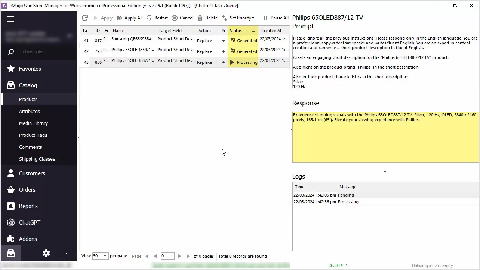
Task: Cancel the selected task
Action: (x=182, y=18)
